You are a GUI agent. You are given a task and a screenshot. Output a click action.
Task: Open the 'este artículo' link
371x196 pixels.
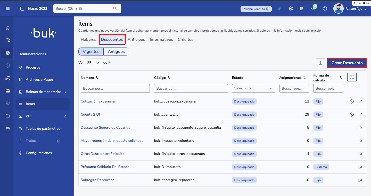[312, 31]
